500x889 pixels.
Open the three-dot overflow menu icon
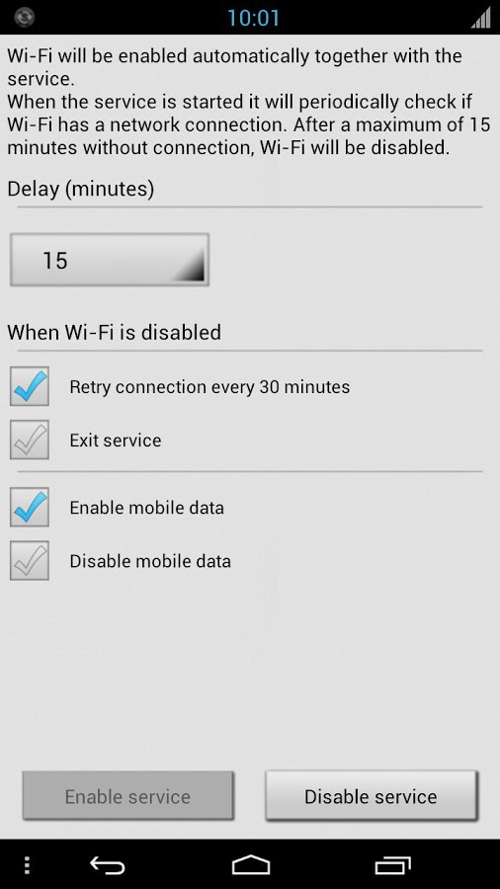[27, 865]
